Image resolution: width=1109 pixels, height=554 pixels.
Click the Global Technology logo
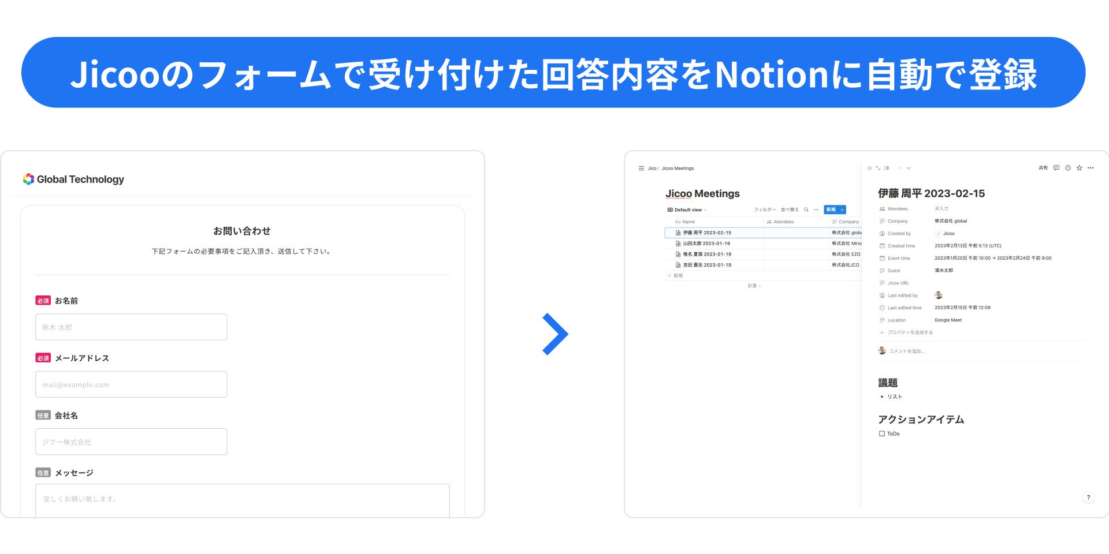[73, 179]
